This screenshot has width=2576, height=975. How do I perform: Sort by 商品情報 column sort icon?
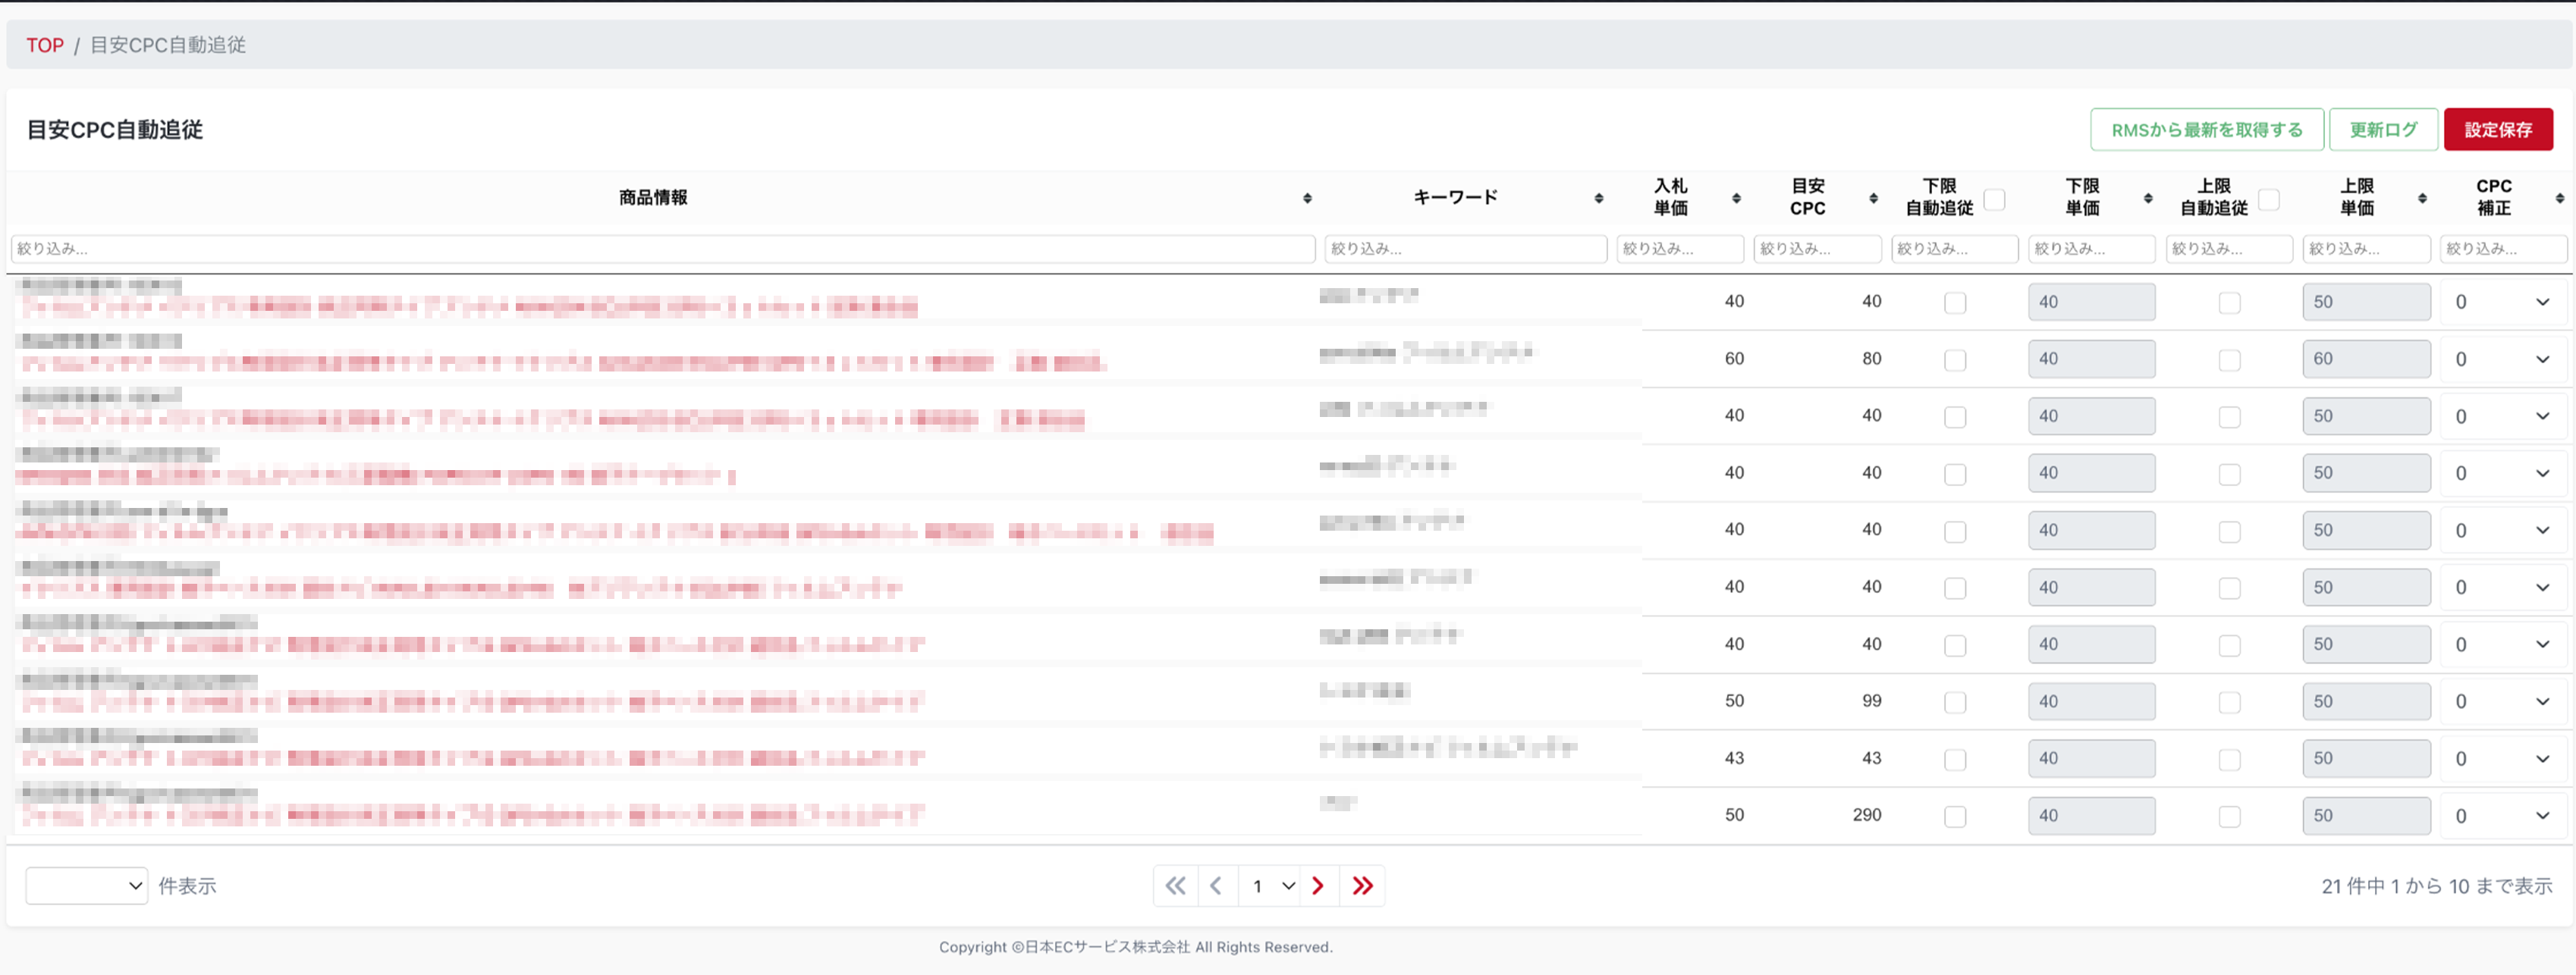1307,198
